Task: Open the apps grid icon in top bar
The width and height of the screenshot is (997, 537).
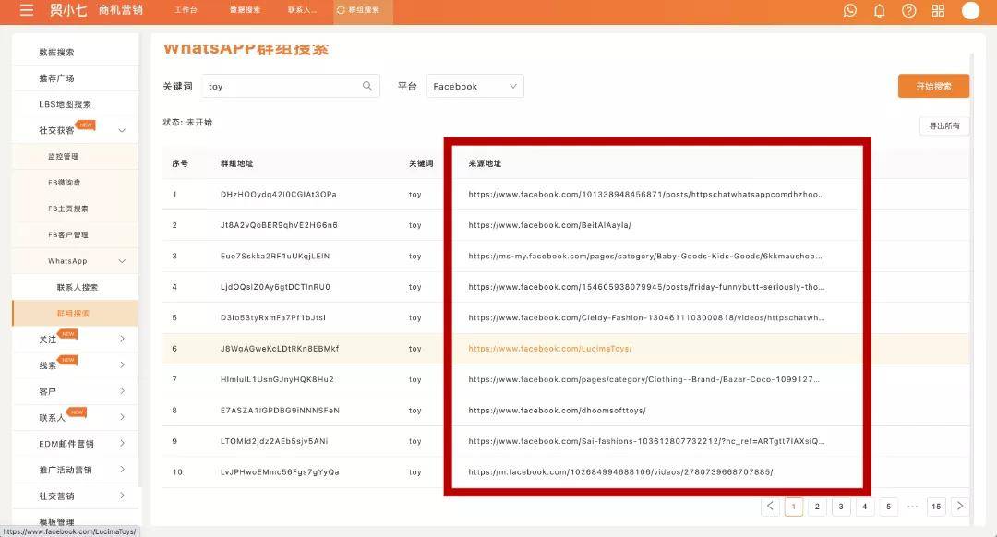Action: (x=938, y=11)
